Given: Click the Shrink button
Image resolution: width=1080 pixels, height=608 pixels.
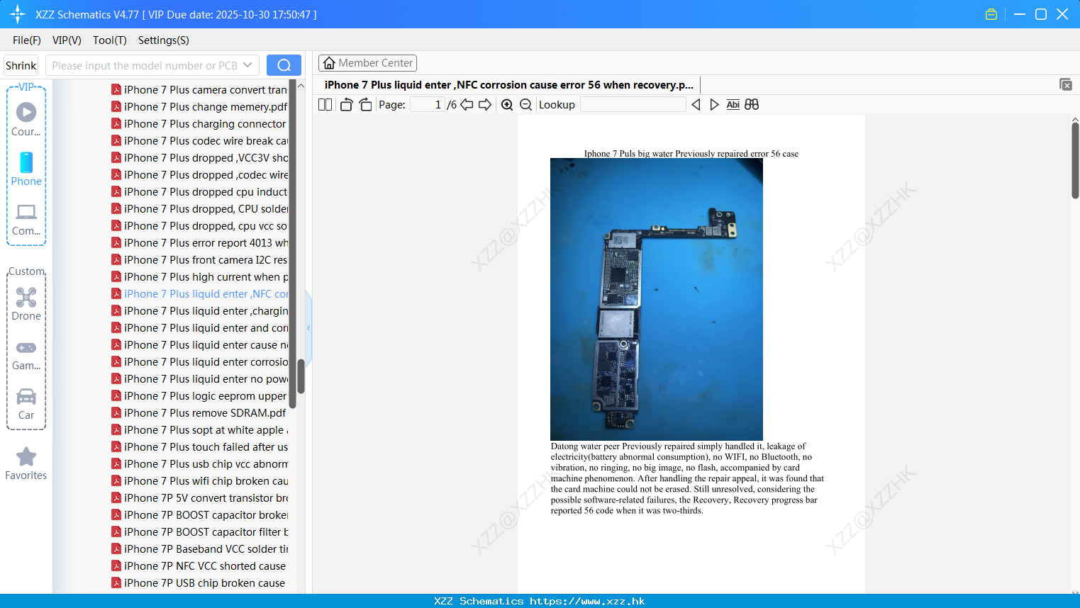Looking at the screenshot, I should point(21,65).
